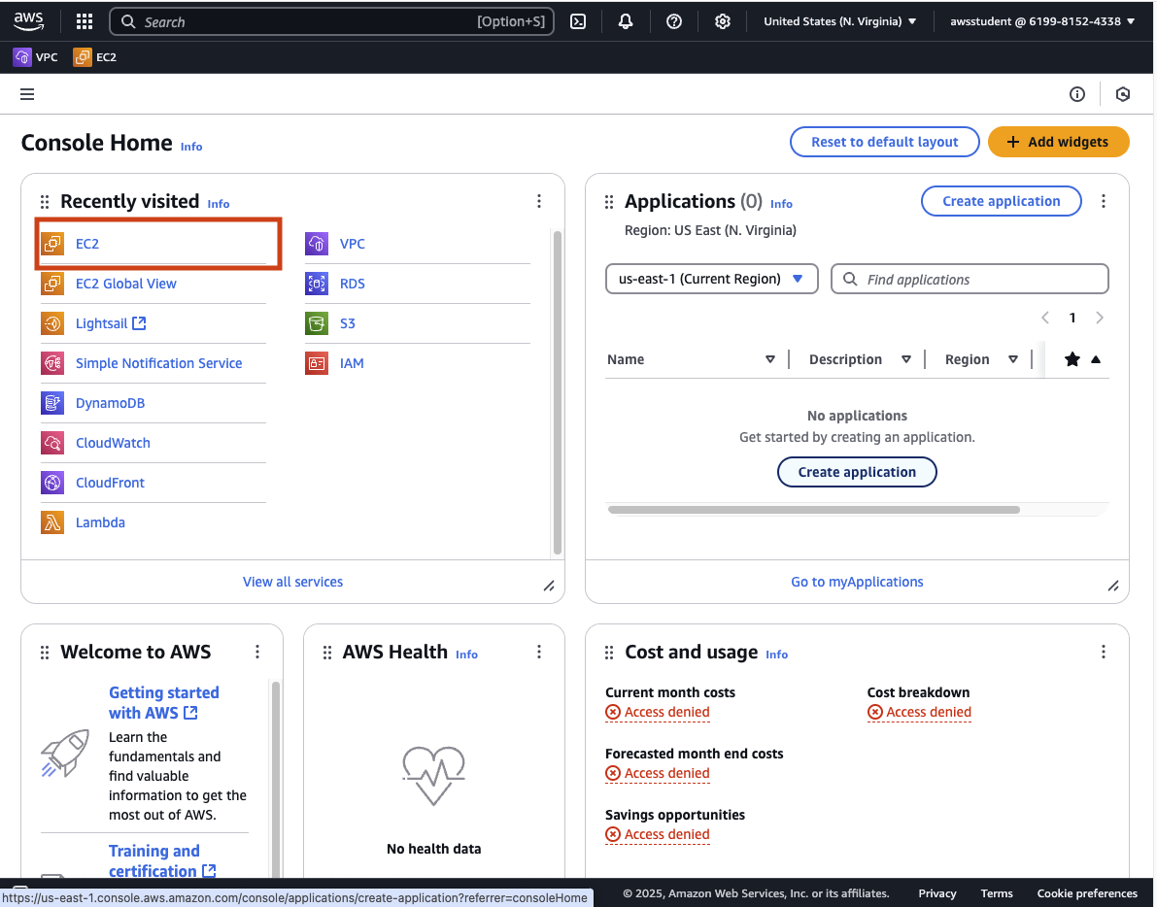
Task: Open the services grid menu icon
Action: pos(85,21)
